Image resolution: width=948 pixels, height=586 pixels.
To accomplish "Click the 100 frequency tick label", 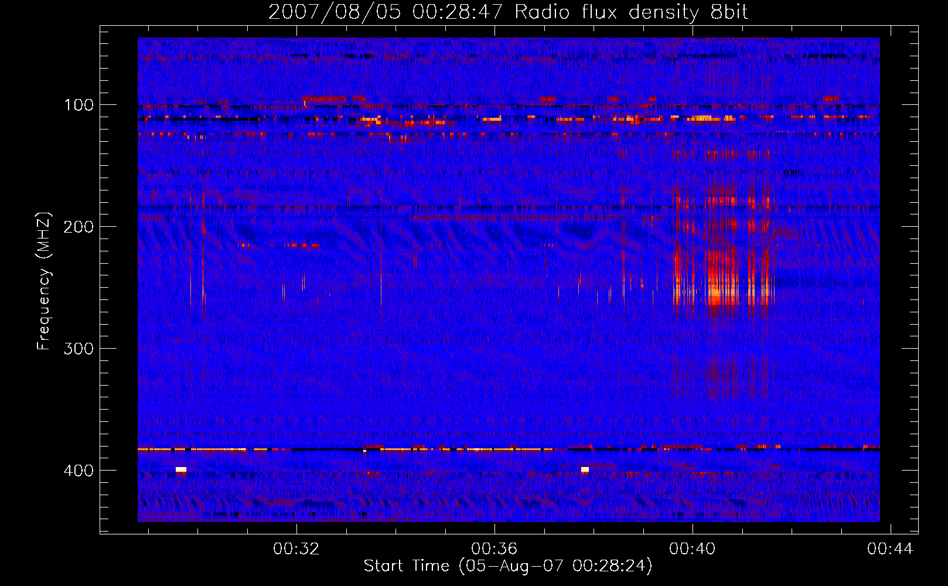I will point(79,105).
